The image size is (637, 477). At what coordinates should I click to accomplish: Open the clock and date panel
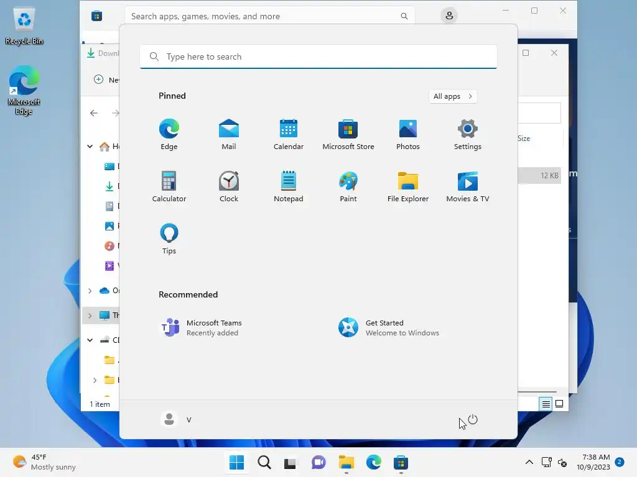593,462
